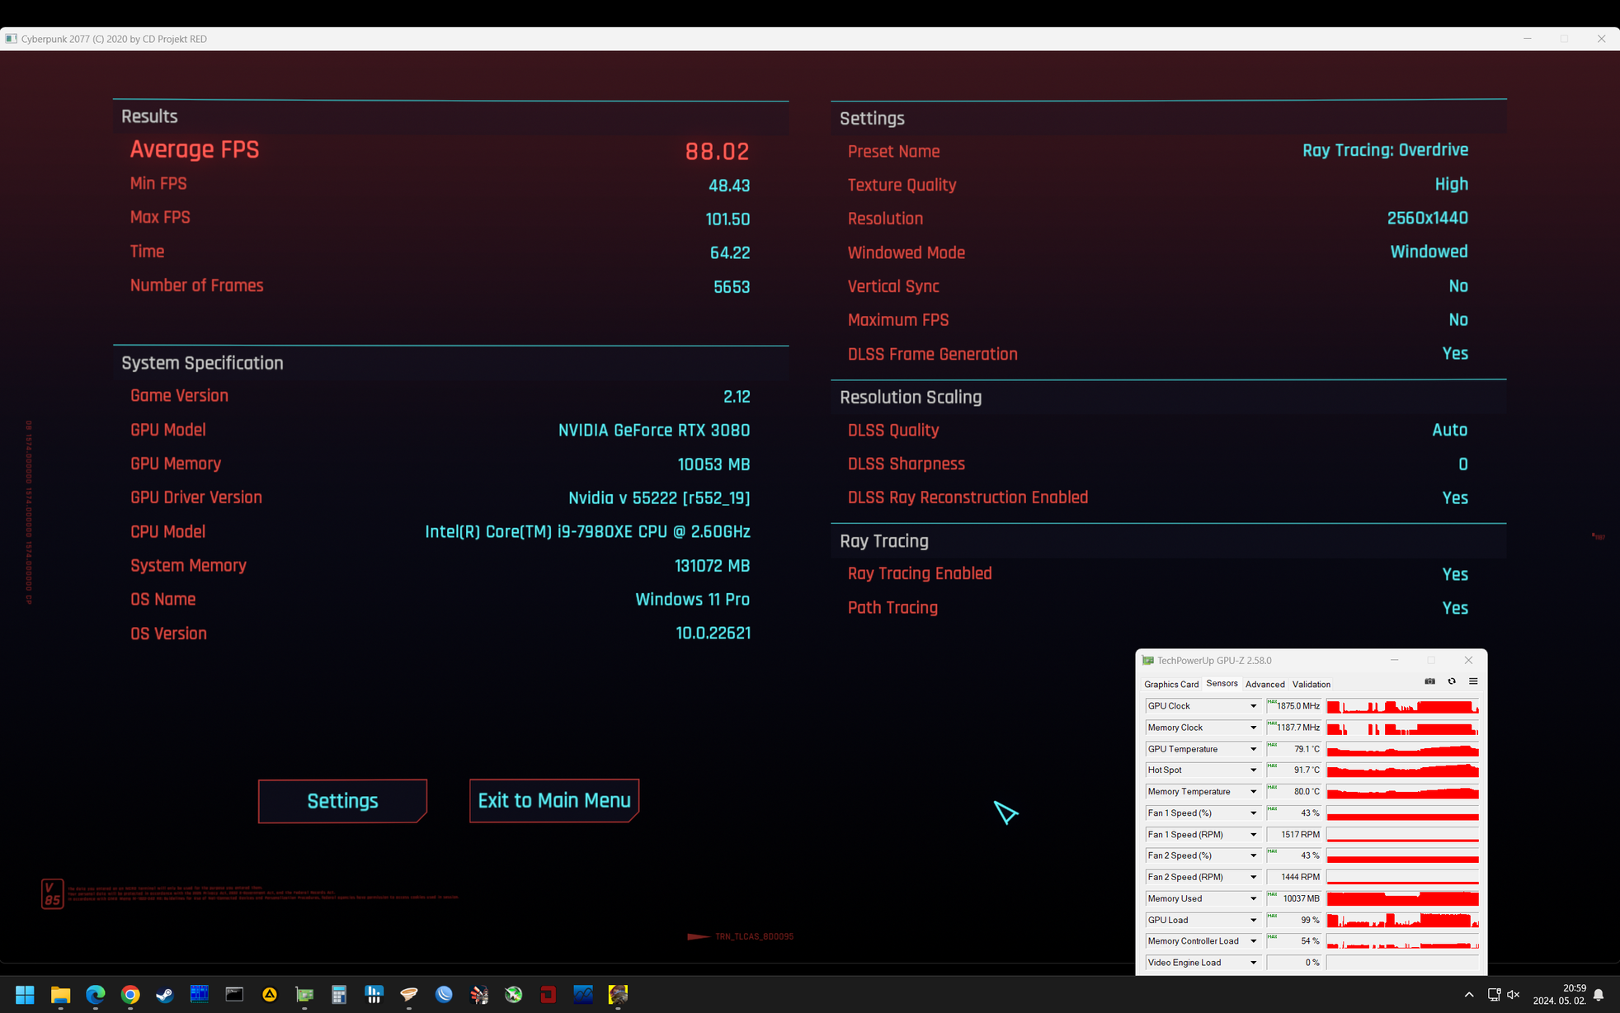Click the muted volume tray icon
The image size is (1620, 1013).
click(x=1514, y=994)
